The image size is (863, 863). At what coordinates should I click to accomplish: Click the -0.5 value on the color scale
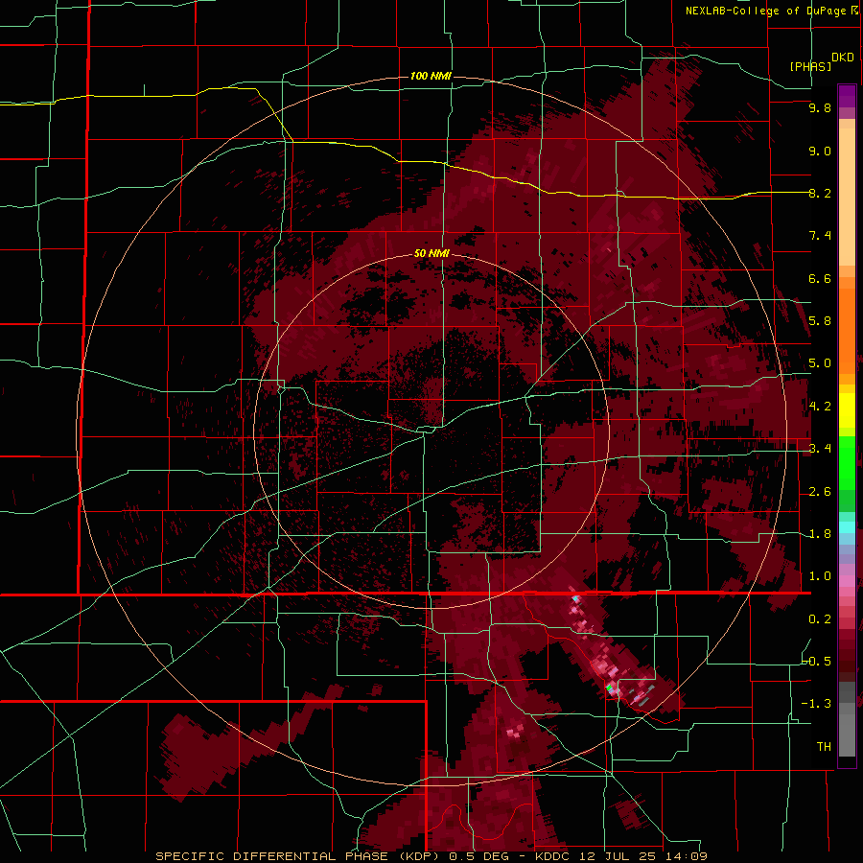pos(817,662)
